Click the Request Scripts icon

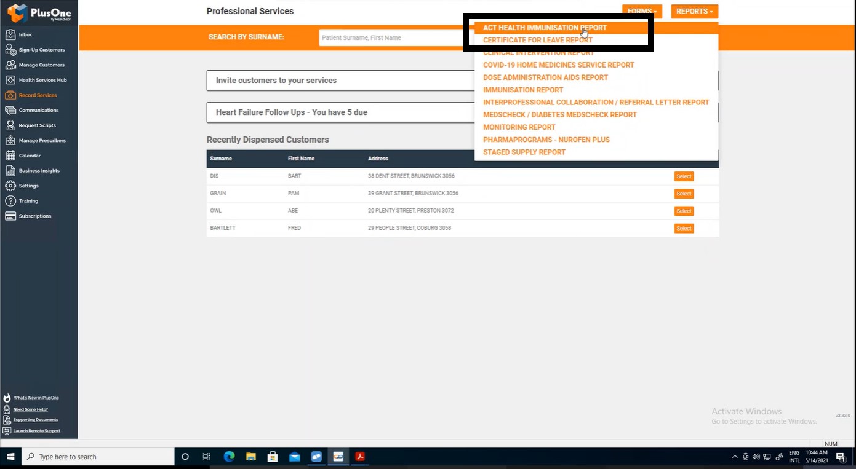[x=10, y=125]
